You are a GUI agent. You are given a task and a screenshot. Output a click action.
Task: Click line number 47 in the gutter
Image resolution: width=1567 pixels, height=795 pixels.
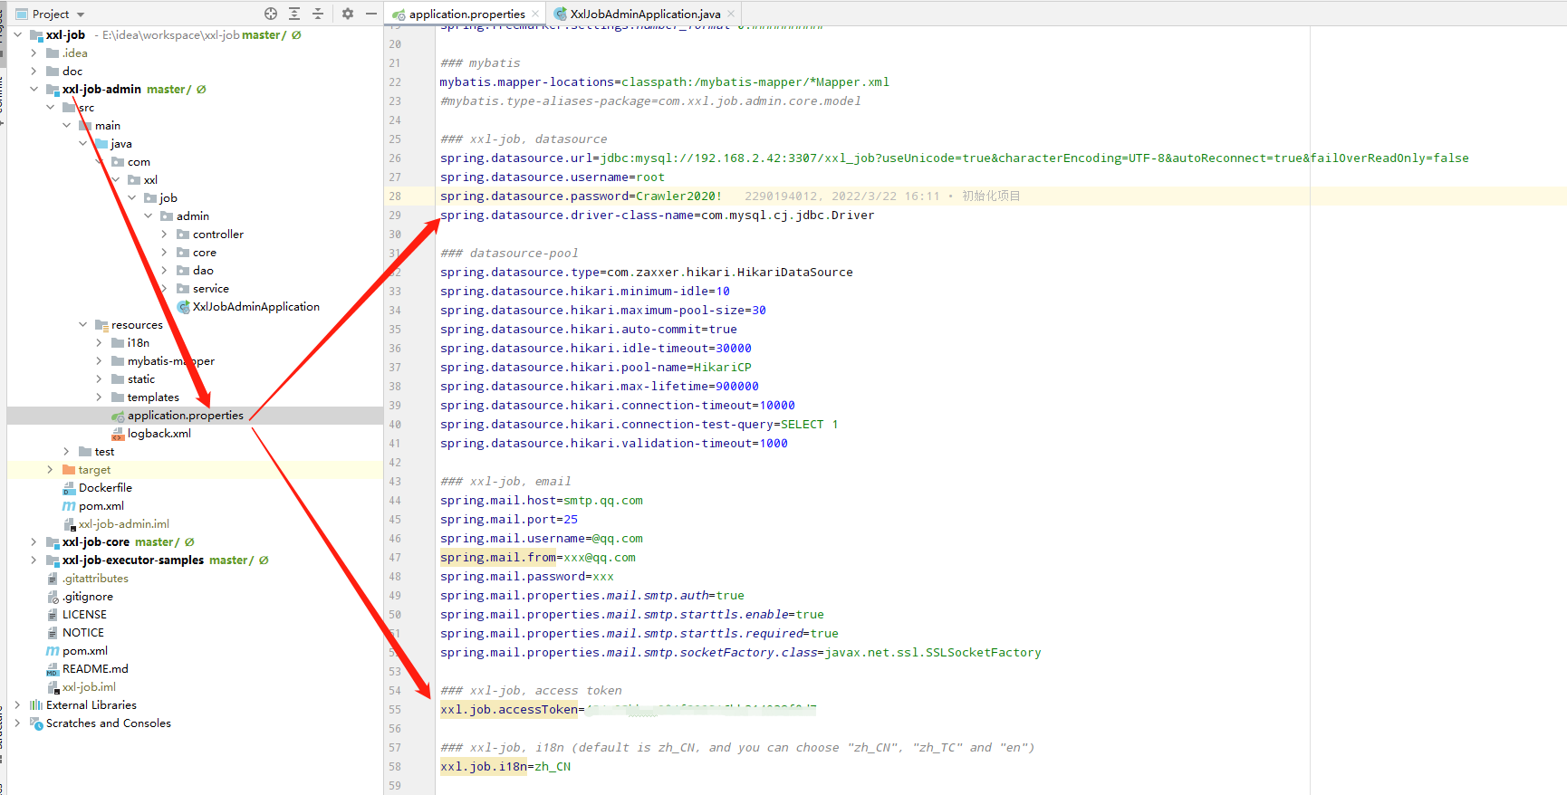point(395,558)
